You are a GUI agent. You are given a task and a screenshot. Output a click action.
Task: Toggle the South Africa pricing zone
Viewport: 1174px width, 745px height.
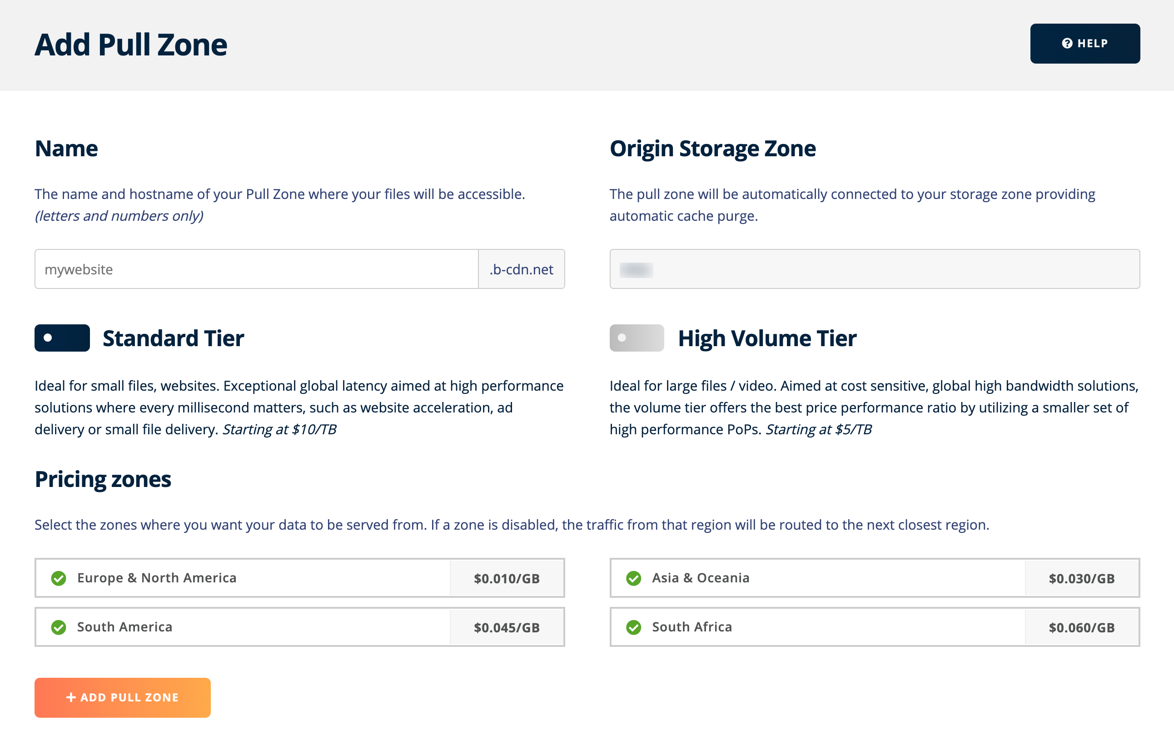point(692,626)
